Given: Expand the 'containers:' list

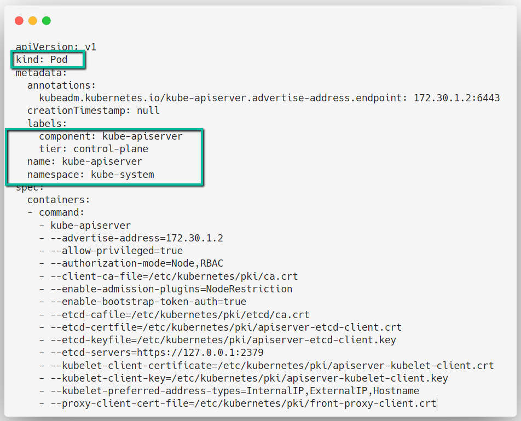Looking at the screenshot, I should pyautogui.click(x=58, y=199).
